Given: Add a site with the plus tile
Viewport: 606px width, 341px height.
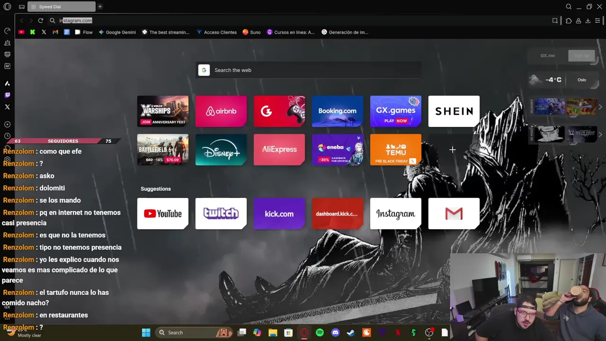Looking at the screenshot, I should pyautogui.click(x=453, y=150).
